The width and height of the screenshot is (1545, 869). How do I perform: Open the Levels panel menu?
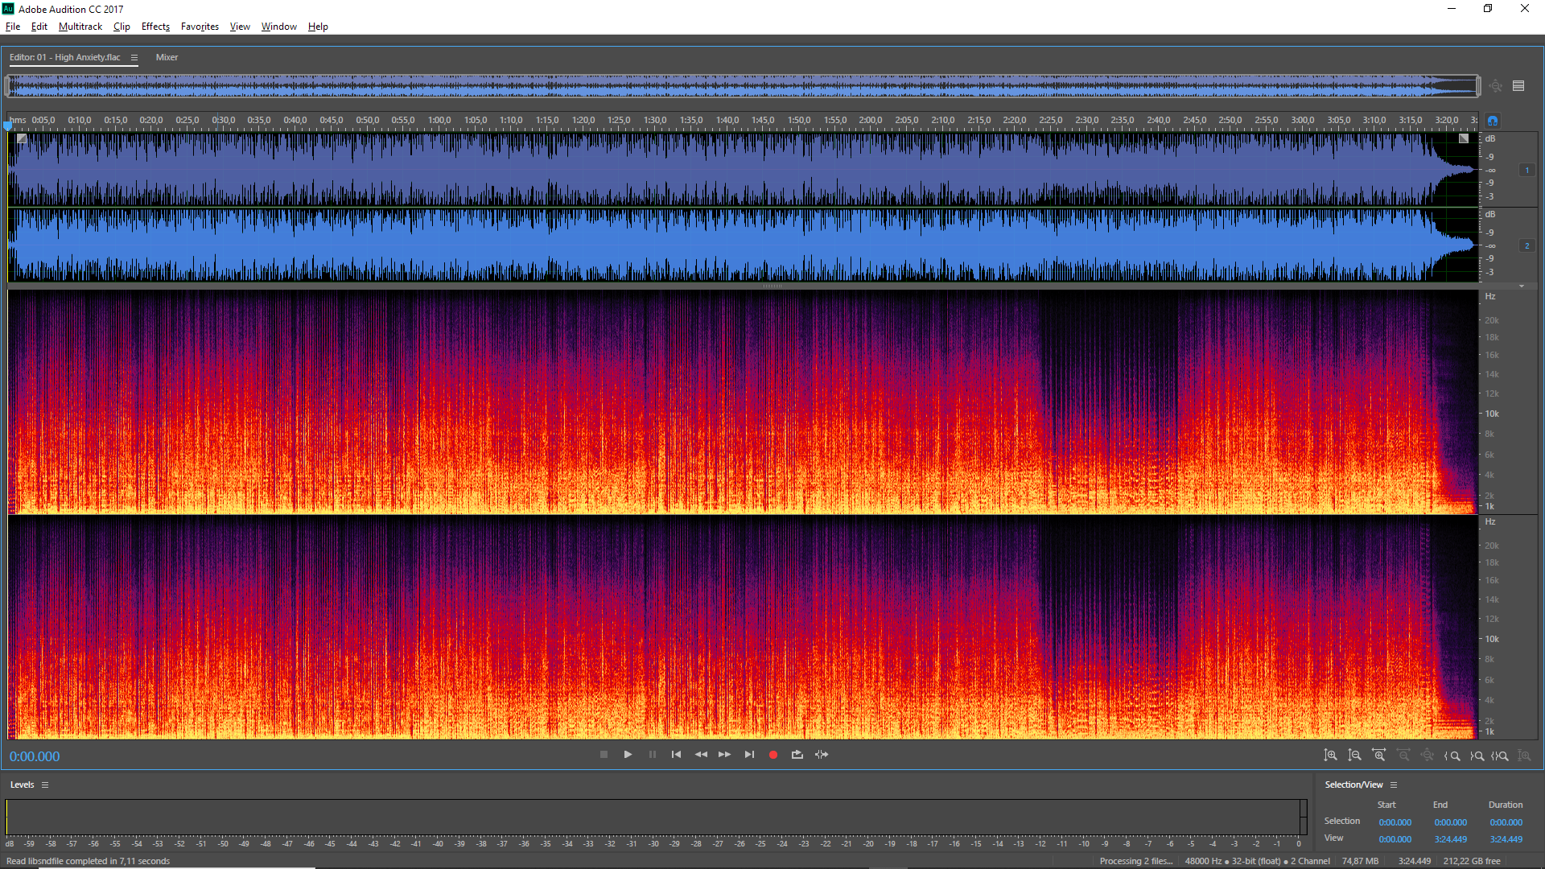45,785
